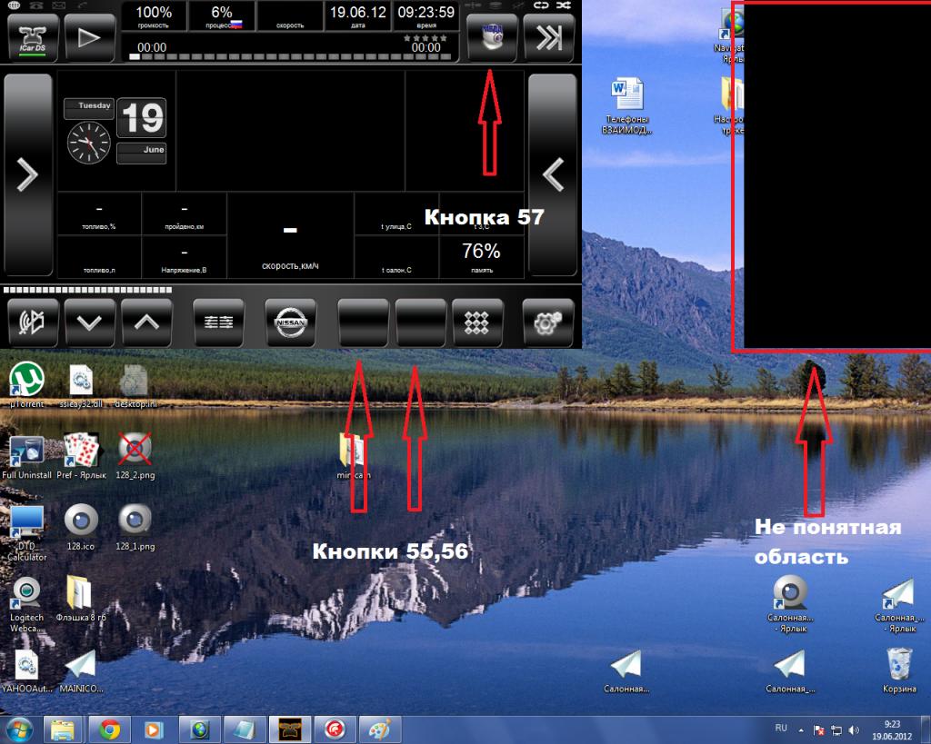Click the пройдено,км cell
Image resolution: width=931 pixels, height=744 pixels.
(184, 213)
